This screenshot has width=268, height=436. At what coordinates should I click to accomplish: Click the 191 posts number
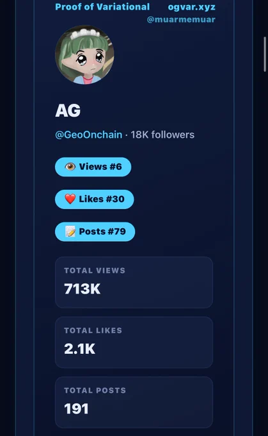pos(76,409)
